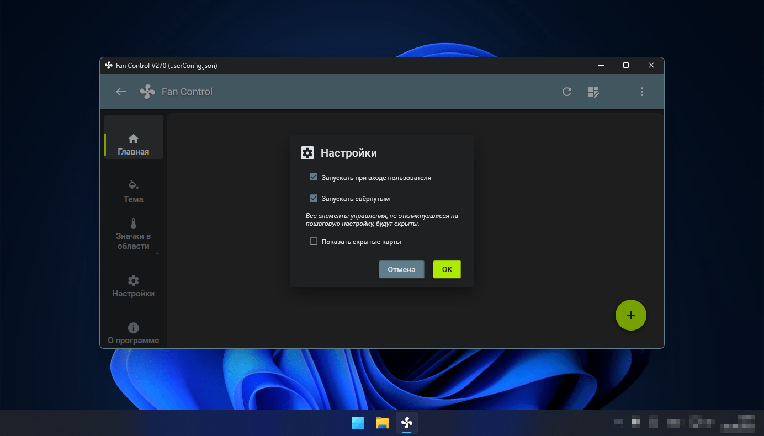The width and height of the screenshot is (764, 436).
Task: Open the layout edit mode icon
Action: 593,92
